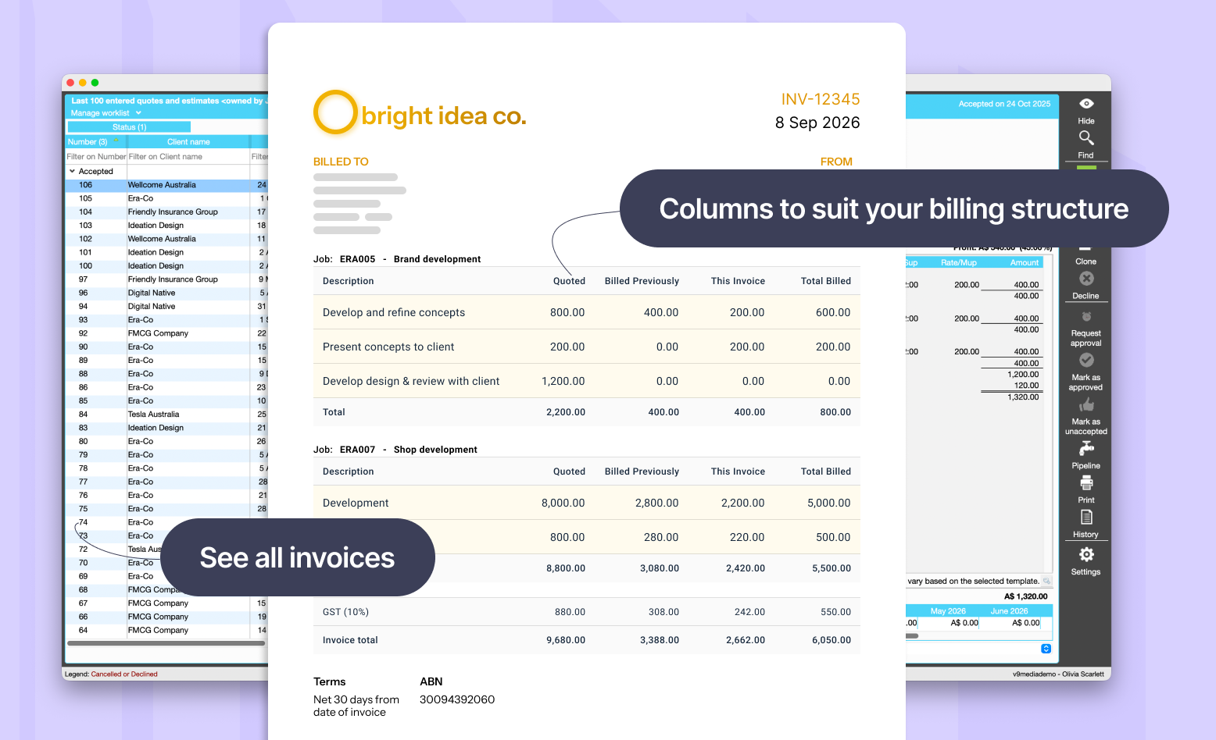Viewport: 1216px width, 740px height.
Task: Click the Rate/Mup column header
Action: [959, 263]
